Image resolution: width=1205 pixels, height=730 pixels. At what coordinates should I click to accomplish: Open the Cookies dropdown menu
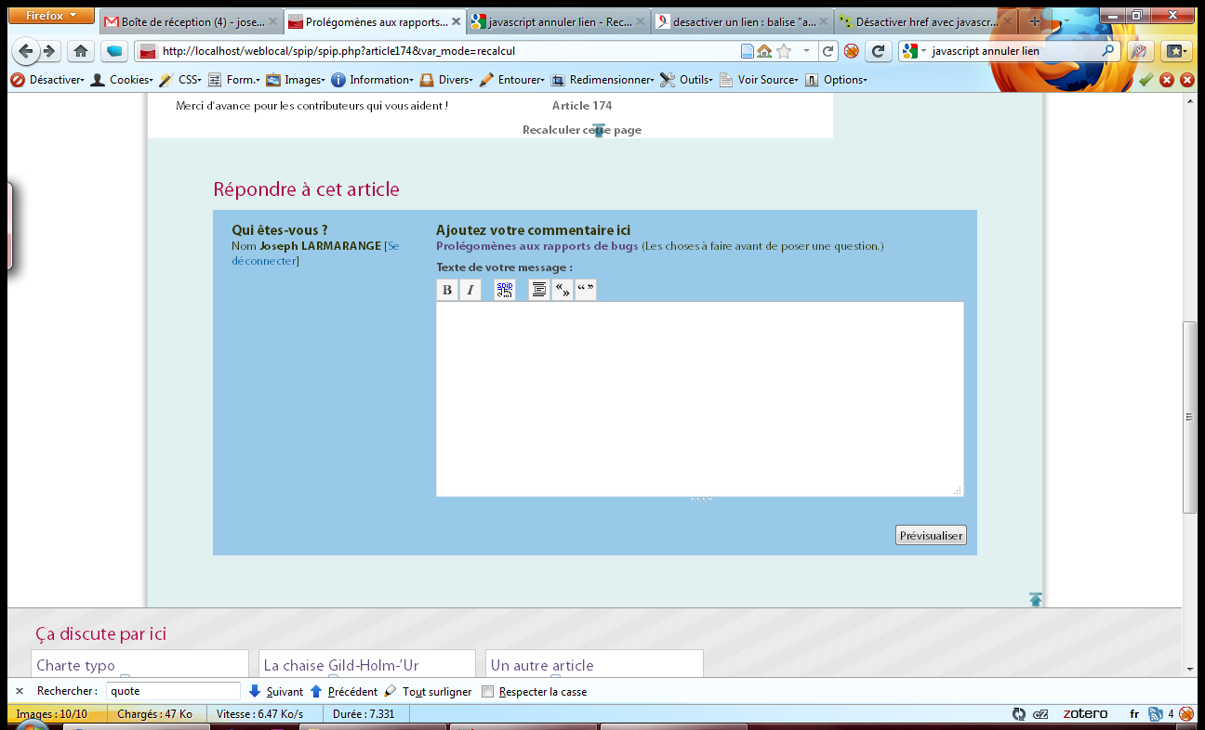pos(123,80)
